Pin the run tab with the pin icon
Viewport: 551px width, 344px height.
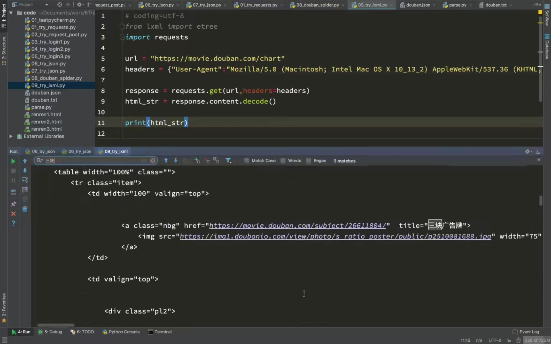click(x=13, y=204)
